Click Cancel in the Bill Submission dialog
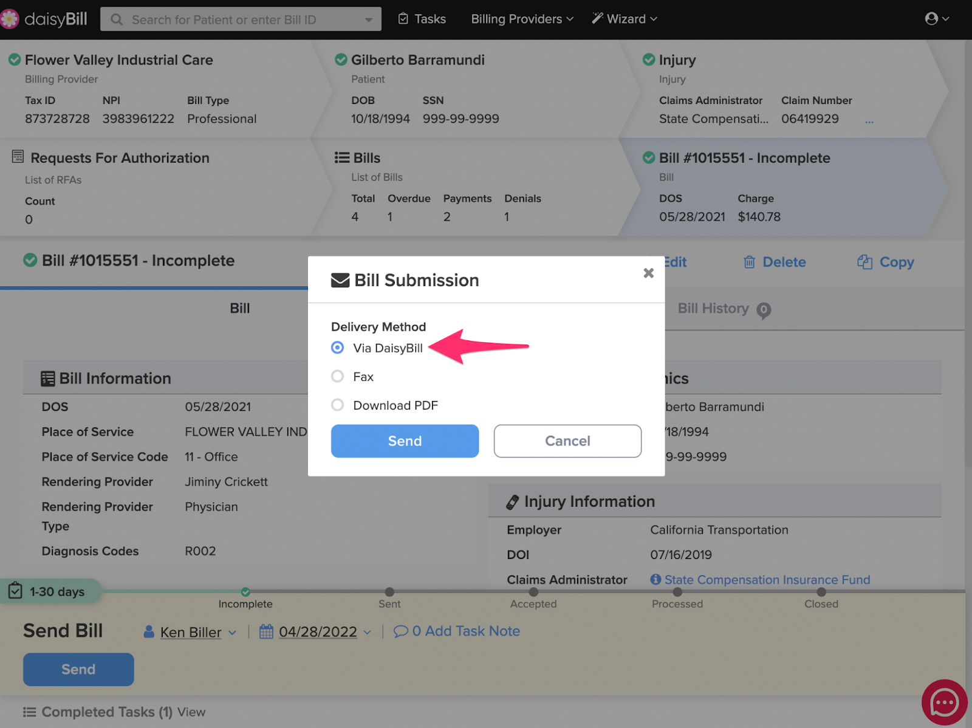 coord(567,441)
